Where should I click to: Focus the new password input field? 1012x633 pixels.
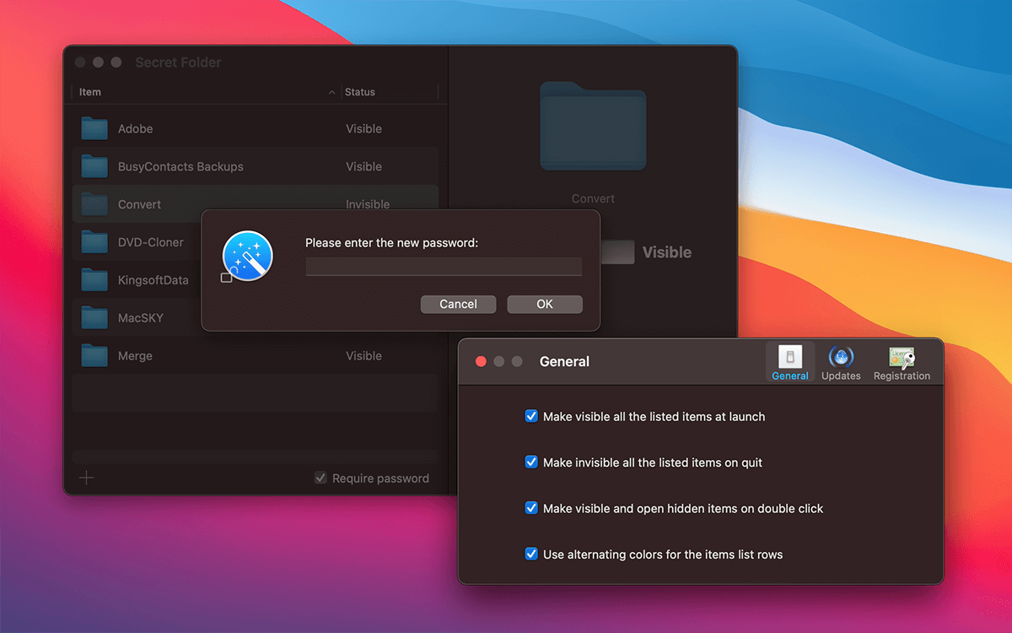pos(444,267)
